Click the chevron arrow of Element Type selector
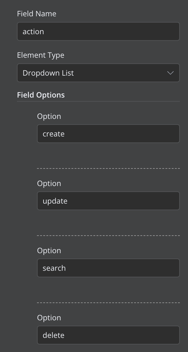The height and width of the screenshot is (352, 188). point(170,73)
